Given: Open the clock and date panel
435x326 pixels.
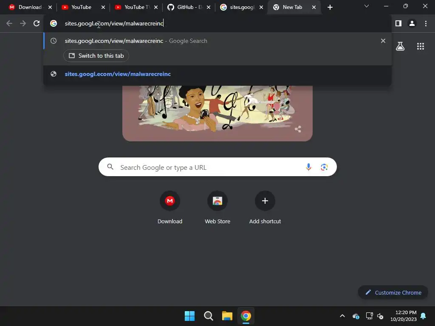Looking at the screenshot, I should coord(404,316).
